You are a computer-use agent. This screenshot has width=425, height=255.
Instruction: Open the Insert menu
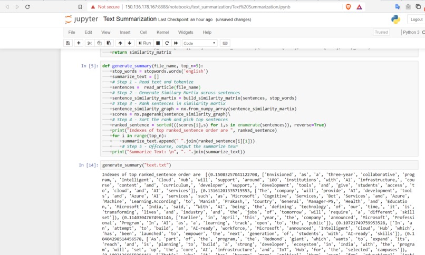pos(125,32)
